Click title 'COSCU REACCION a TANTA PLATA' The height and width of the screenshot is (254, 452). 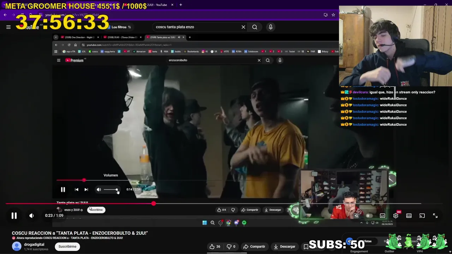pyautogui.click(x=80, y=233)
